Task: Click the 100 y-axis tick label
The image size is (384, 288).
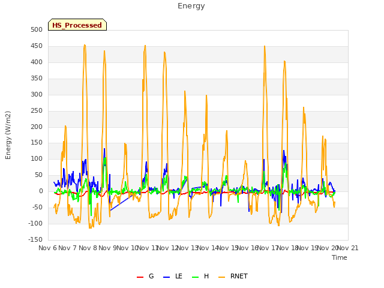Action: [37, 158]
